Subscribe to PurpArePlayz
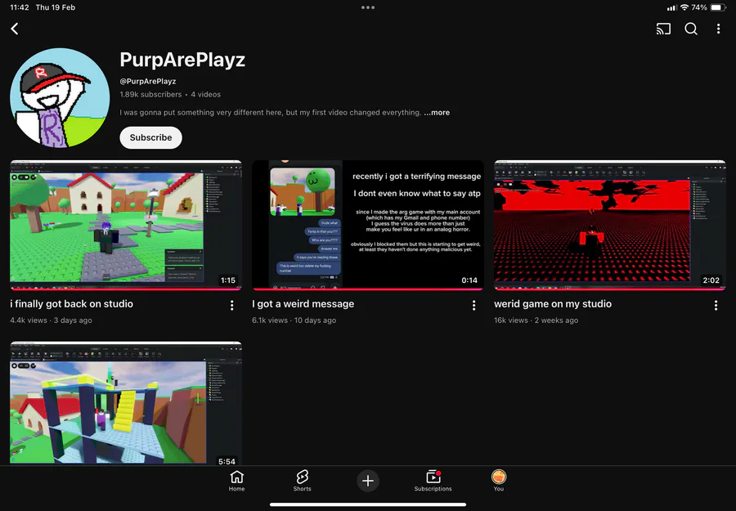The height and width of the screenshot is (511, 736). pos(150,137)
